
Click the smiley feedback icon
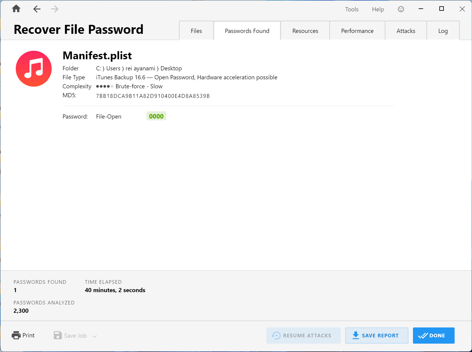pyautogui.click(x=401, y=9)
